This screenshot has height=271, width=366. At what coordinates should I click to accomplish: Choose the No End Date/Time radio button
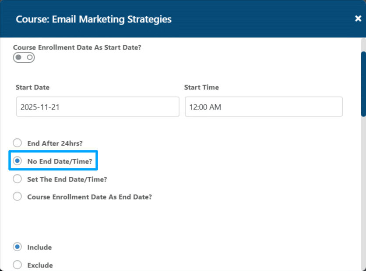(17, 161)
